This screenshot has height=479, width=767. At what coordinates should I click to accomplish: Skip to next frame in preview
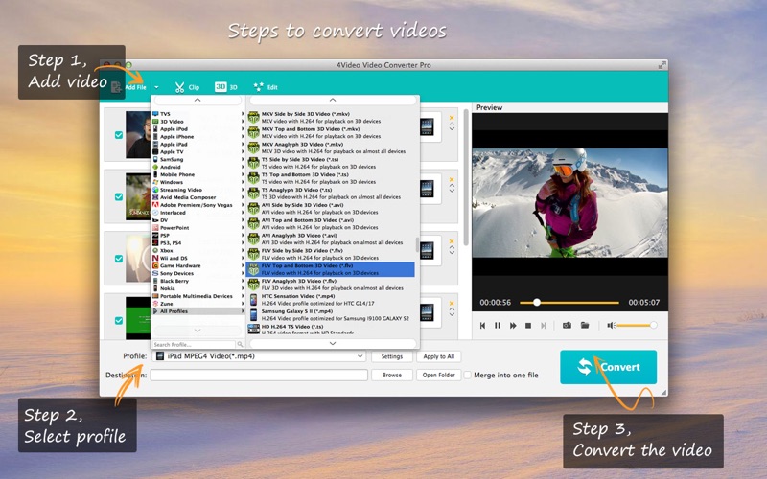543,325
